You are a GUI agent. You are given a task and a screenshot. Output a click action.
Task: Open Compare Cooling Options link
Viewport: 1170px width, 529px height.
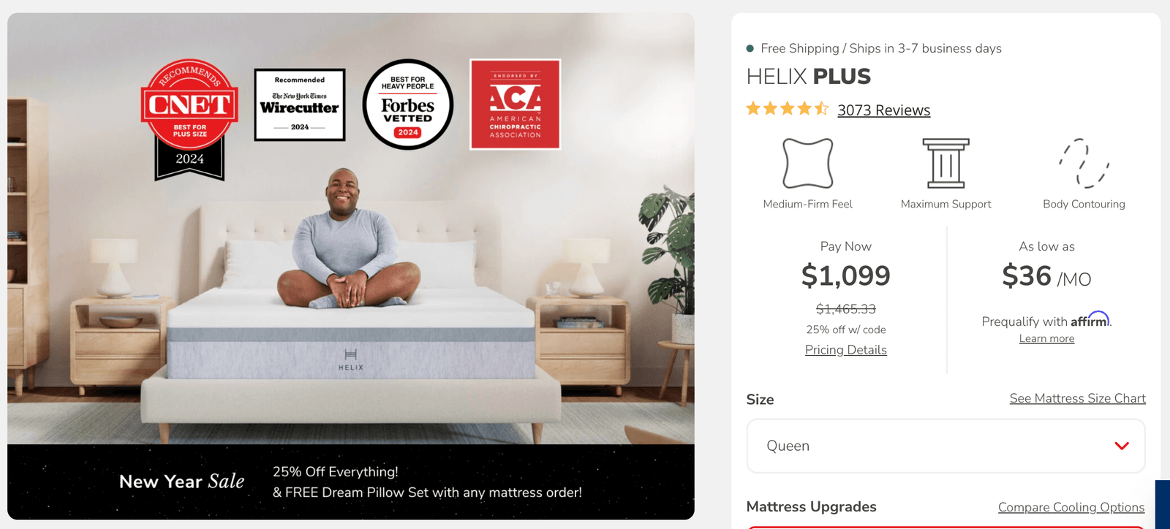(1071, 507)
